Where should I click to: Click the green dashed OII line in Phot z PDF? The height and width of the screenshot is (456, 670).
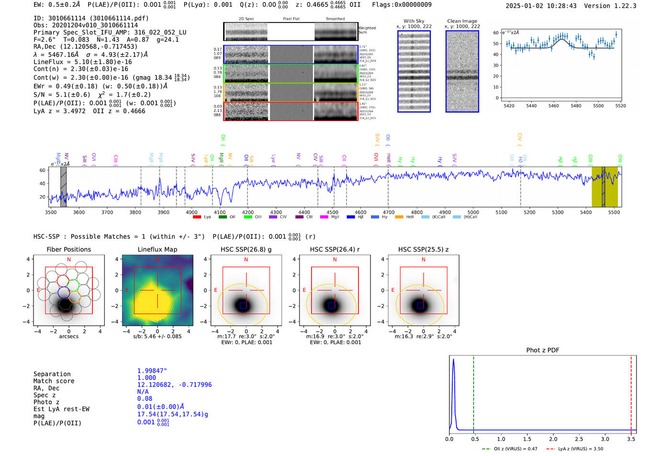(x=473, y=395)
